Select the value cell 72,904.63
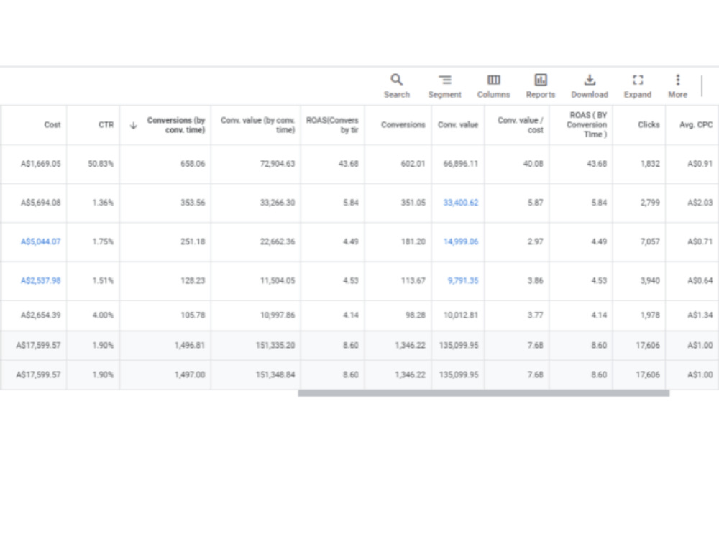The width and height of the screenshot is (719, 539). [x=278, y=164]
